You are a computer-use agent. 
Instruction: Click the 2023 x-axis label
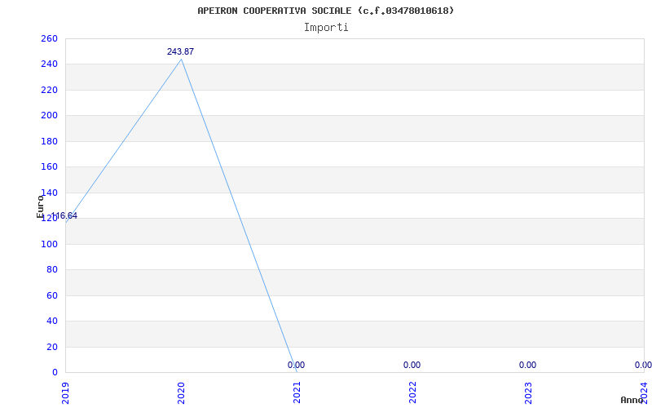[x=528, y=392]
